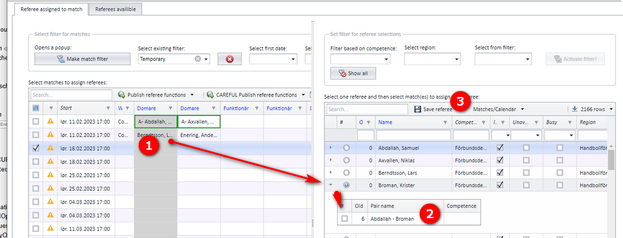Click the Save referee floppy disk button
The width and height of the screenshot is (623, 238).
click(433, 109)
